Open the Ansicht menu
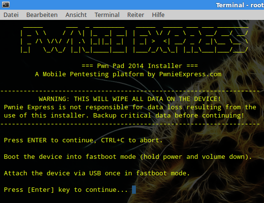Image resolution: width=264 pixels, height=203 pixels. (x=76, y=15)
